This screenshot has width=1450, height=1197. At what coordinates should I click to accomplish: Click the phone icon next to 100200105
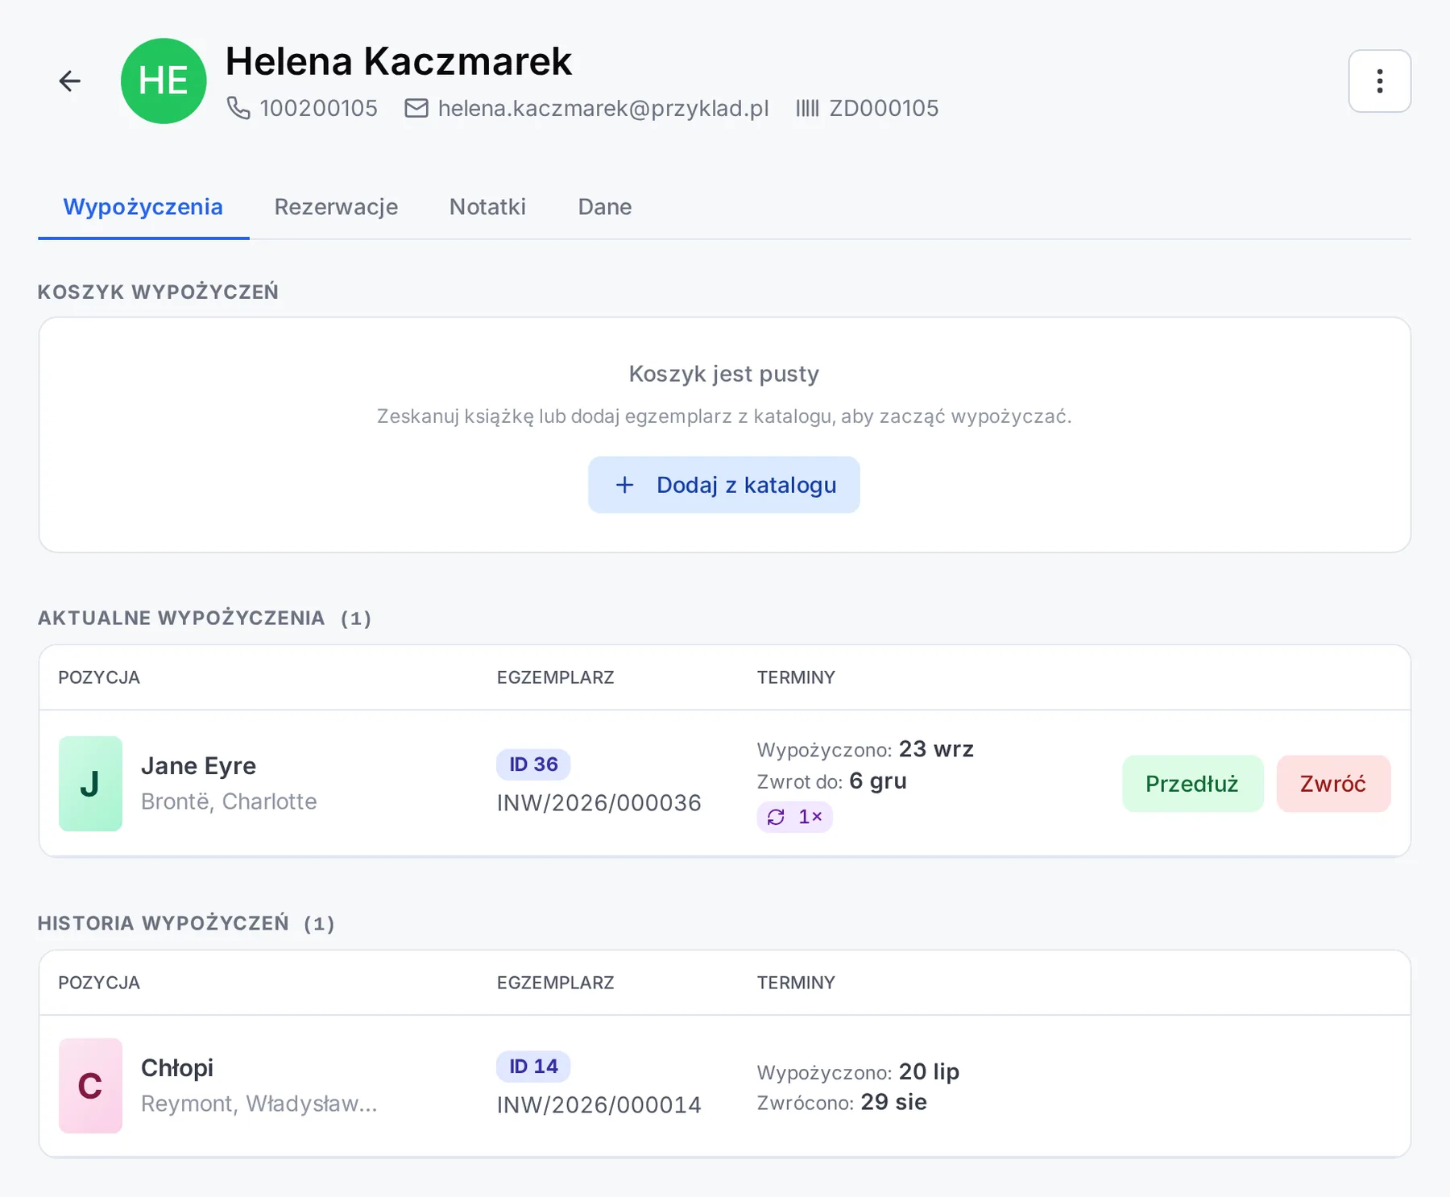click(238, 108)
